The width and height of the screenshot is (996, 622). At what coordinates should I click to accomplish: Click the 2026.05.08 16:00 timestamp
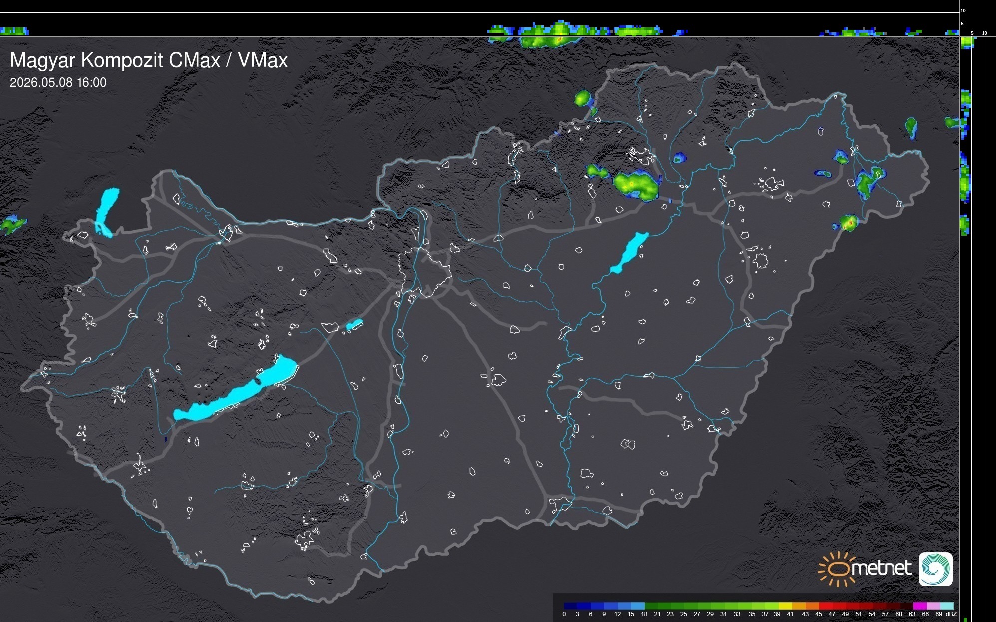click(x=58, y=83)
